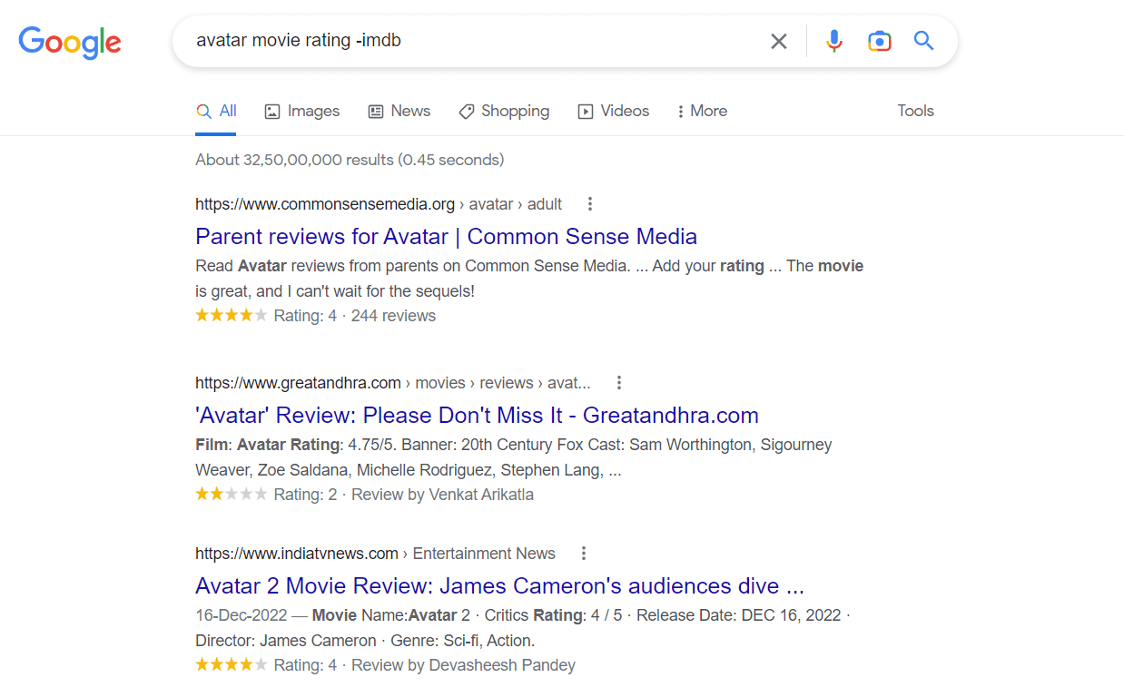Open Parent reviews for Avatar link
The width and height of the screenshot is (1124, 697).
click(447, 237)
